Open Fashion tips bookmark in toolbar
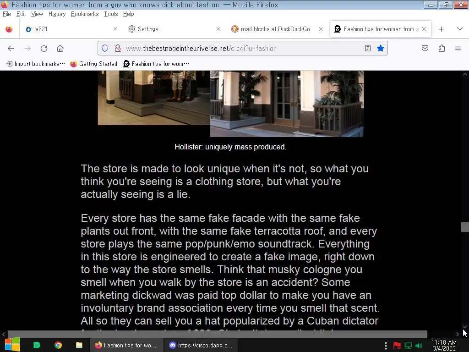Screen dimensions: 469x352 pyautogui.click(x=156, y=64)
